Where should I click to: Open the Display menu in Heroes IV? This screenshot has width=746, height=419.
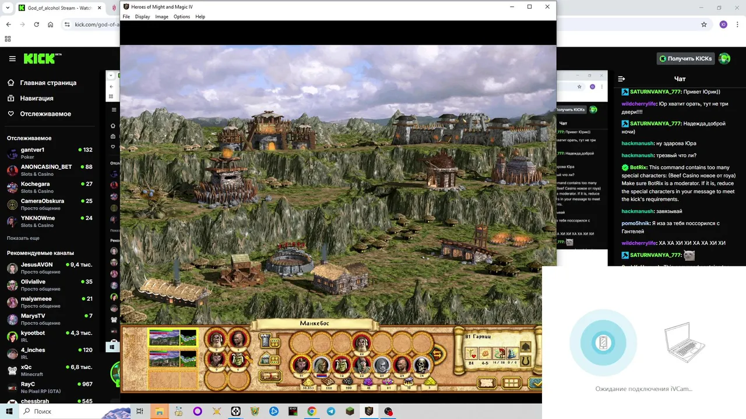click(x=142, y=17)
